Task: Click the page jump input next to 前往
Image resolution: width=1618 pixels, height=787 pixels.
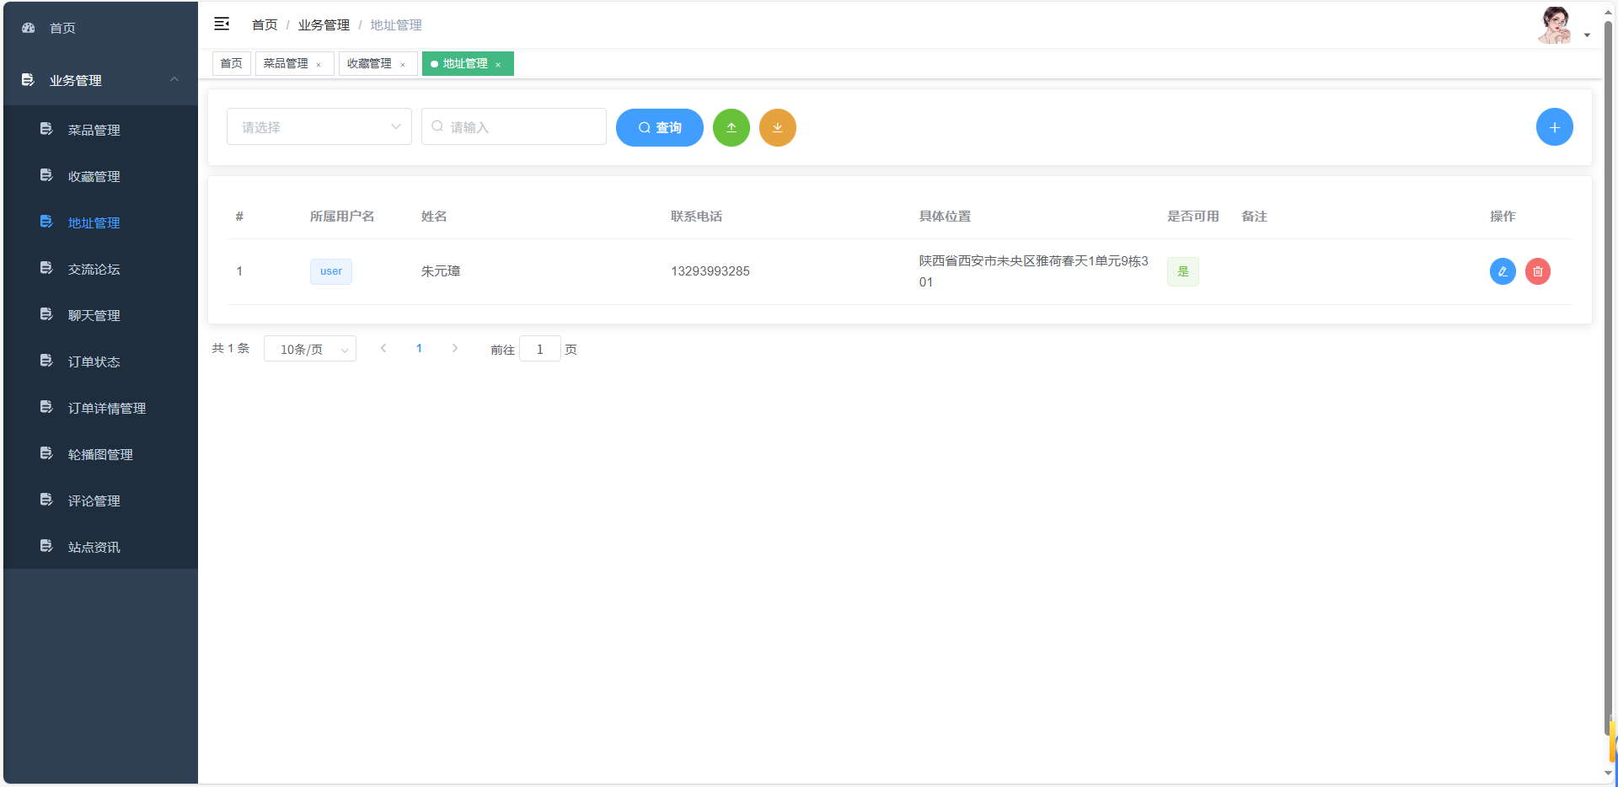Action: pos(539,348)
